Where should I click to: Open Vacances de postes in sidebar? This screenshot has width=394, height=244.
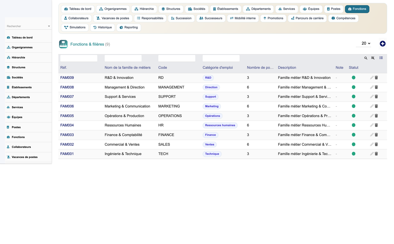[x=28, y=157]
